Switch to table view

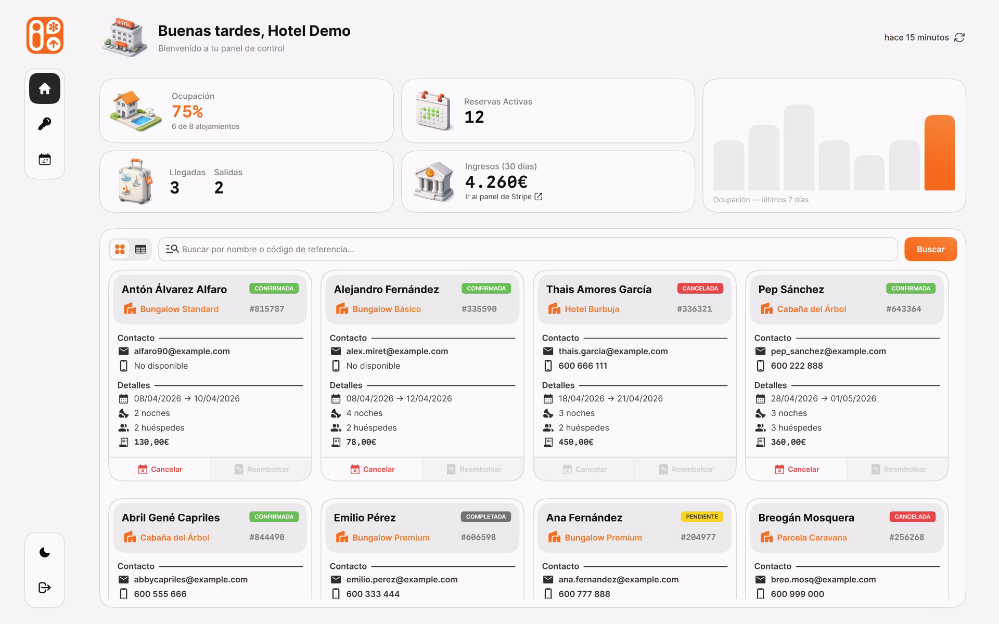pyautogui.click(x=140, y=249)
